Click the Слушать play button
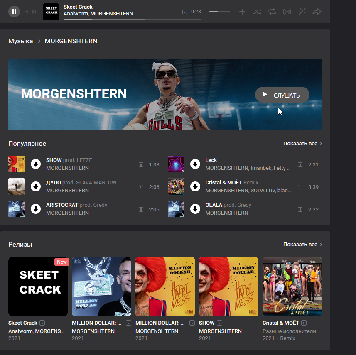The image size is (356, 355). coord(282,95)
